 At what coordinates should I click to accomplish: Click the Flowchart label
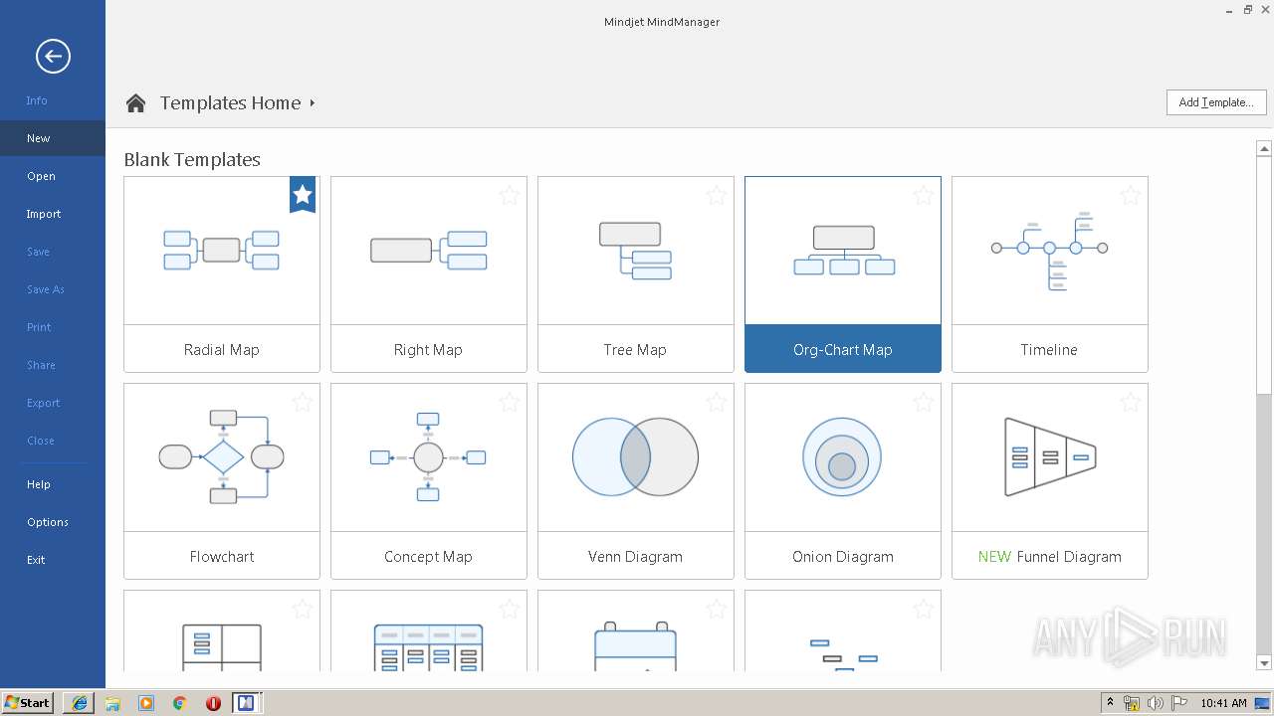[222, 557]
